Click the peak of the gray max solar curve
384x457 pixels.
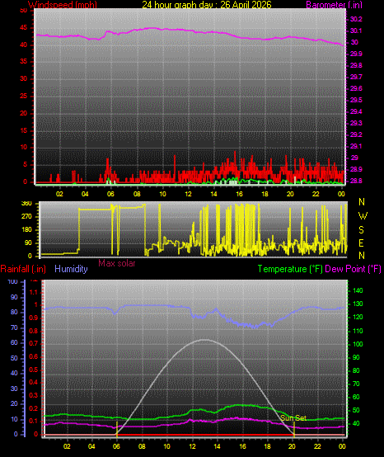205,340
